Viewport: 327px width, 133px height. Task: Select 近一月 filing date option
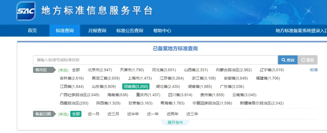pyautogui.click(x=93, y=114)
